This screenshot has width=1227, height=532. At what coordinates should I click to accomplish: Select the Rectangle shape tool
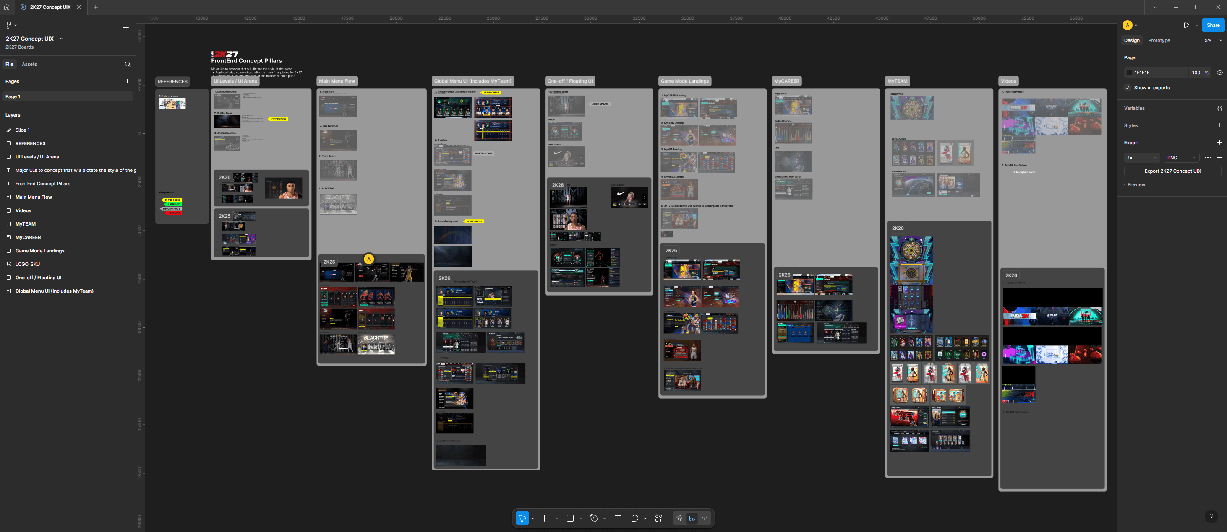pos(570,518)
